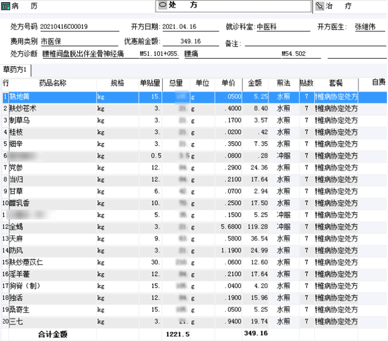Select the row 桑寄生

point(195,310)
